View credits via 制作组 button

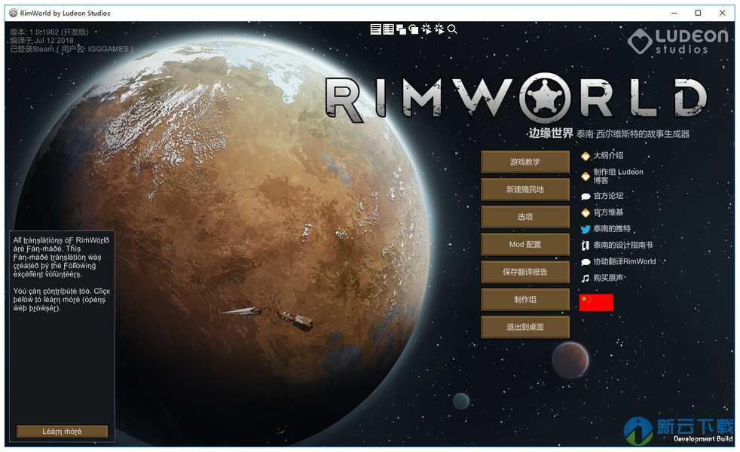(525, 300)
